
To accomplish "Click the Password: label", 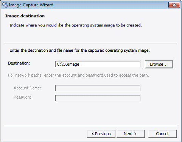I will (x=23, y=97).
